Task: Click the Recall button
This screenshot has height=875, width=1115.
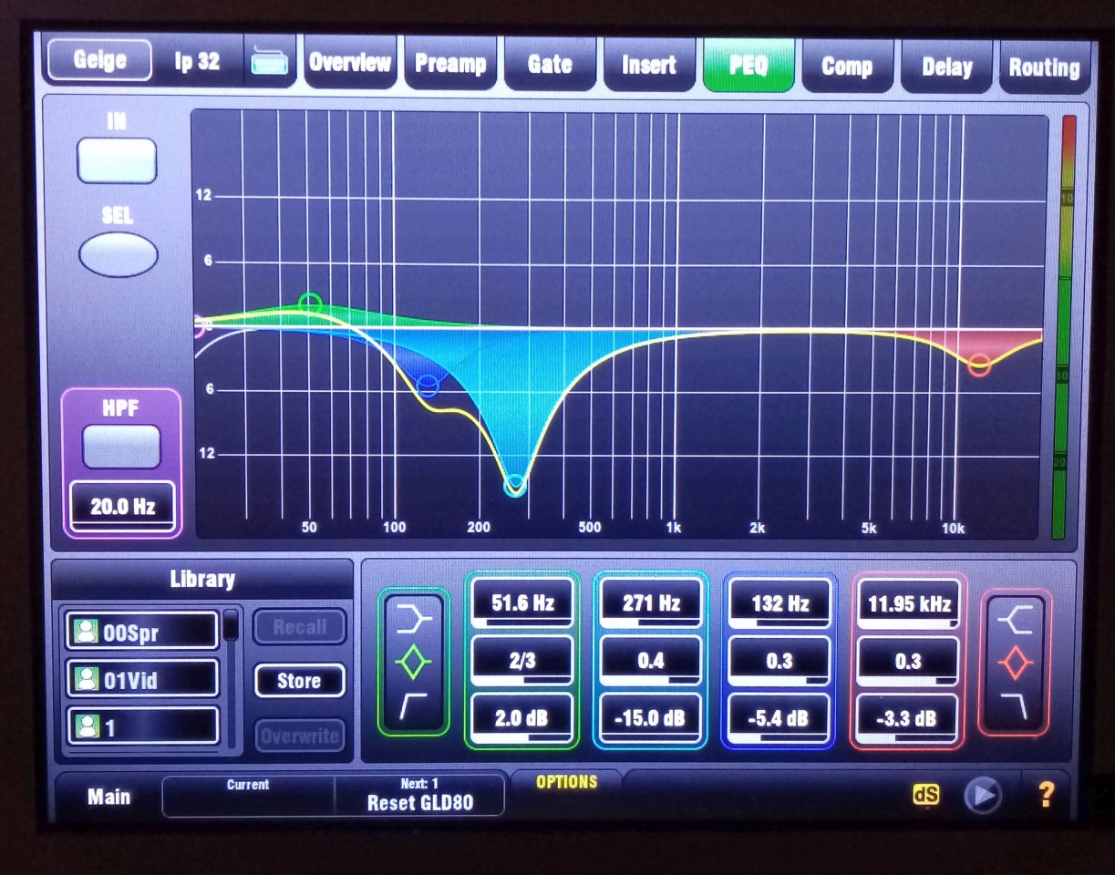Action: pos(299,627)
